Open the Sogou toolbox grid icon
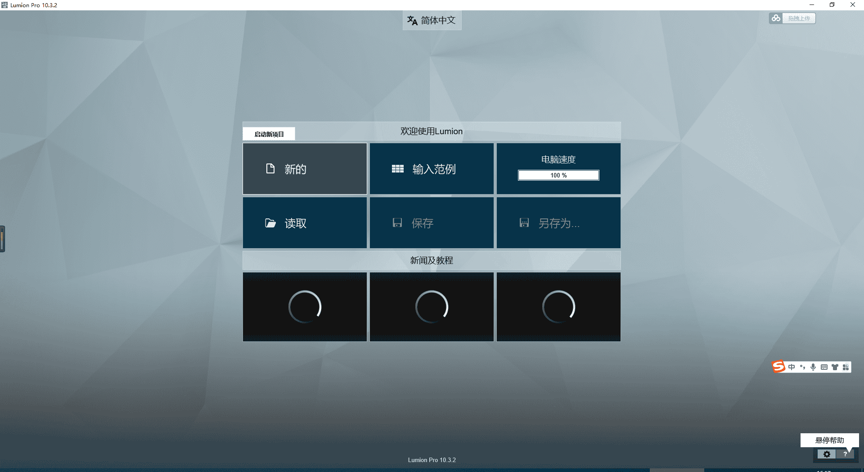The image size is (864, 472). 846,367
